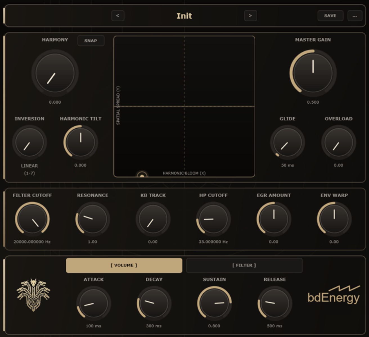
Task: Click the Harmony knob
Action: [x=55, y=73]
